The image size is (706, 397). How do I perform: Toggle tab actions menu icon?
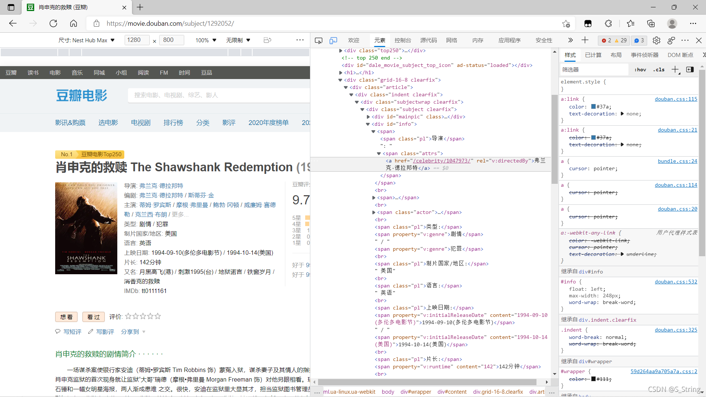11,7
